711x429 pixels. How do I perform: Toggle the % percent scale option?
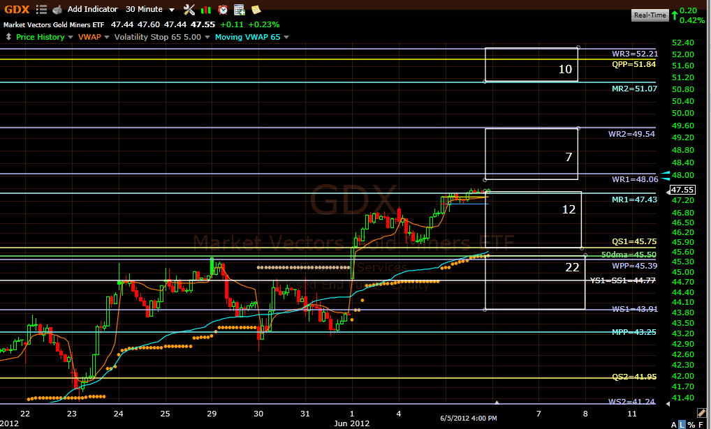691,425
